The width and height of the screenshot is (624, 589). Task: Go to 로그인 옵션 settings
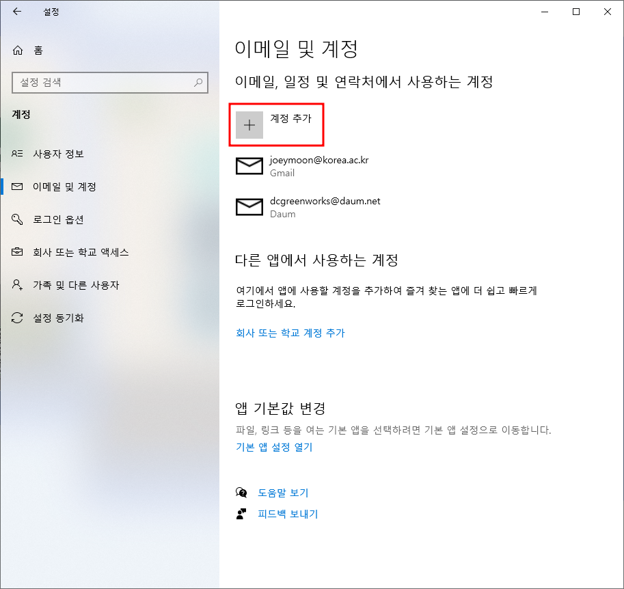(109, 219)
